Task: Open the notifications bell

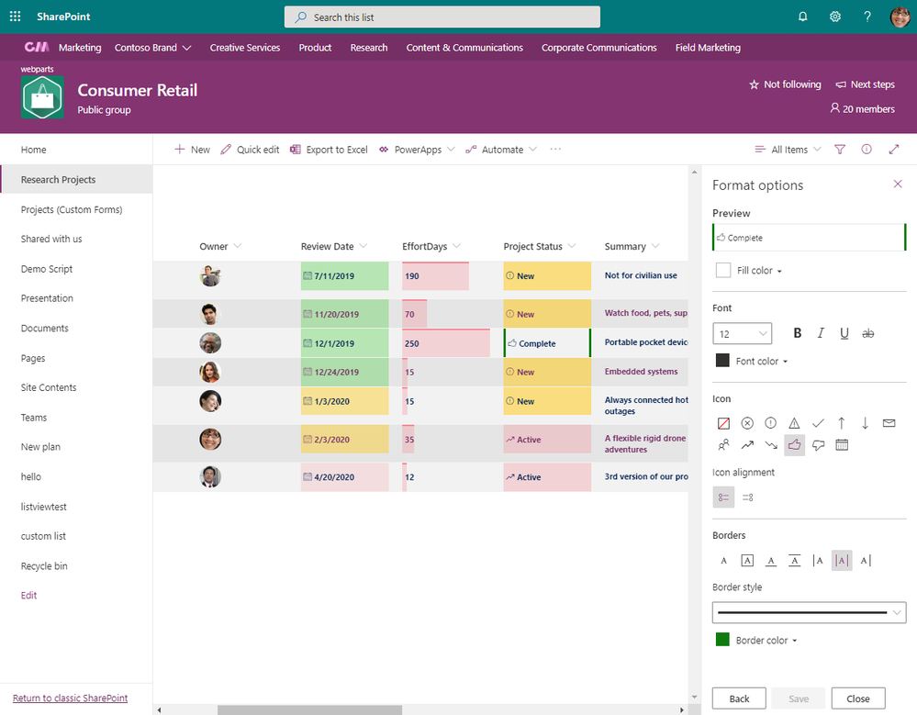Action: [802, 17]
